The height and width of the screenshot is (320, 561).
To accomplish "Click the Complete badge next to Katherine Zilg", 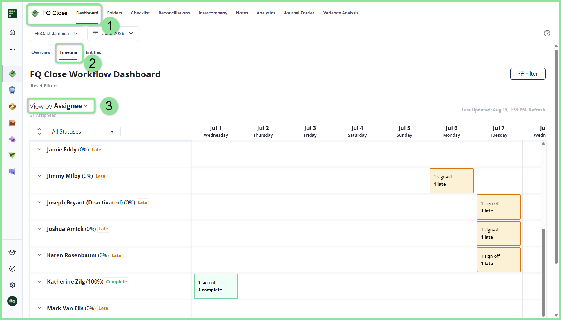I will (116, 282).
